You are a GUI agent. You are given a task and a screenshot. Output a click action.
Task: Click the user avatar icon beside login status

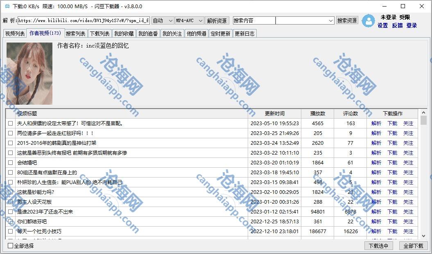click(368, 21)
